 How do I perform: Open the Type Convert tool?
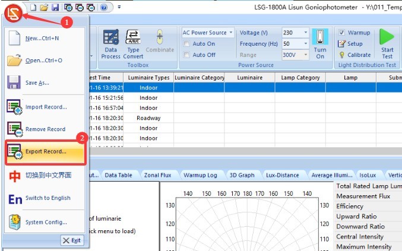(x=133, y=45)
